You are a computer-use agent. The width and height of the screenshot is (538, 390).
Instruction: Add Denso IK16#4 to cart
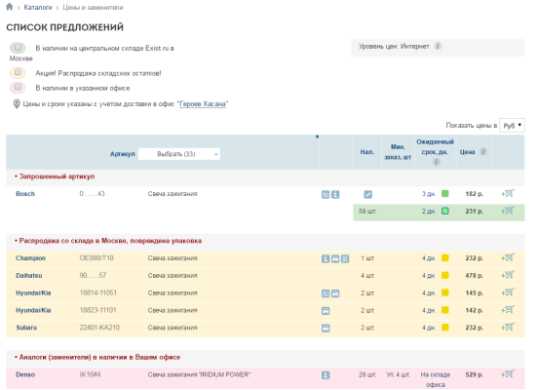(508, 374)
